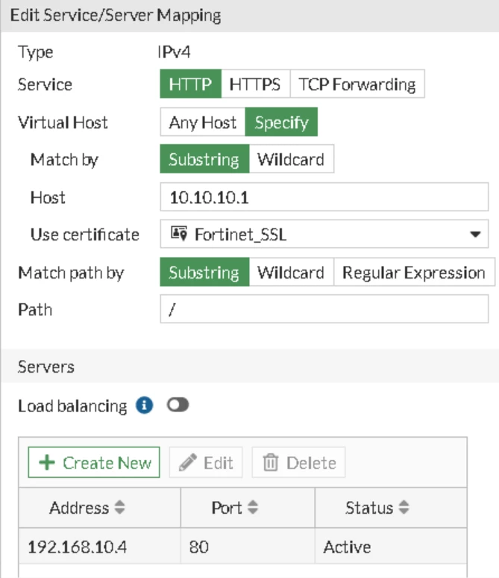The width and height of the screenshot is (499, 578).
Task: Click the Delete server button
Action: (x=298, y=462)
